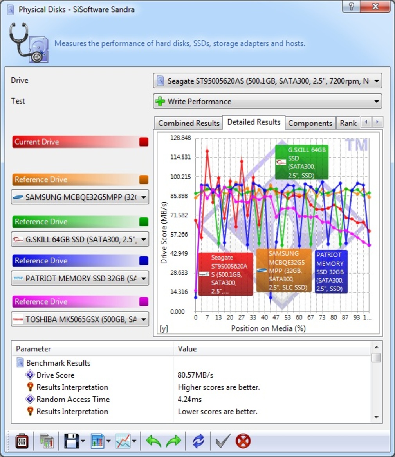Click the Lower scores are better text
395x457 pixels.
(218, 412)
